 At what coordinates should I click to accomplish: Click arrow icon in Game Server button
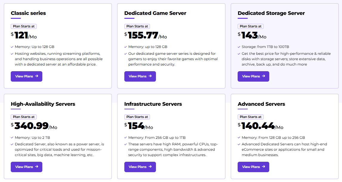[150, 76]
